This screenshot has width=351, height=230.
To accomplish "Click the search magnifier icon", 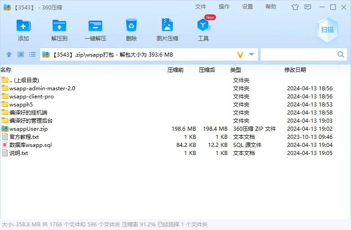I will pyautogui.click(x=341, y=54).
